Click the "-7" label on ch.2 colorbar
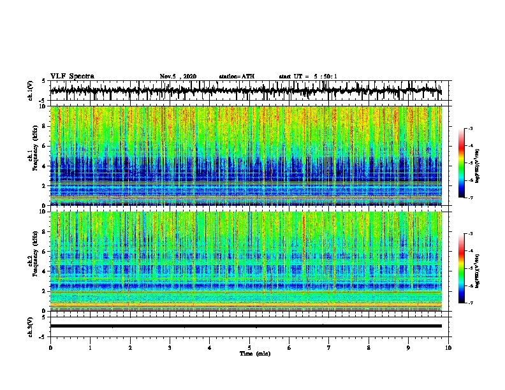 tap(470, 303)
